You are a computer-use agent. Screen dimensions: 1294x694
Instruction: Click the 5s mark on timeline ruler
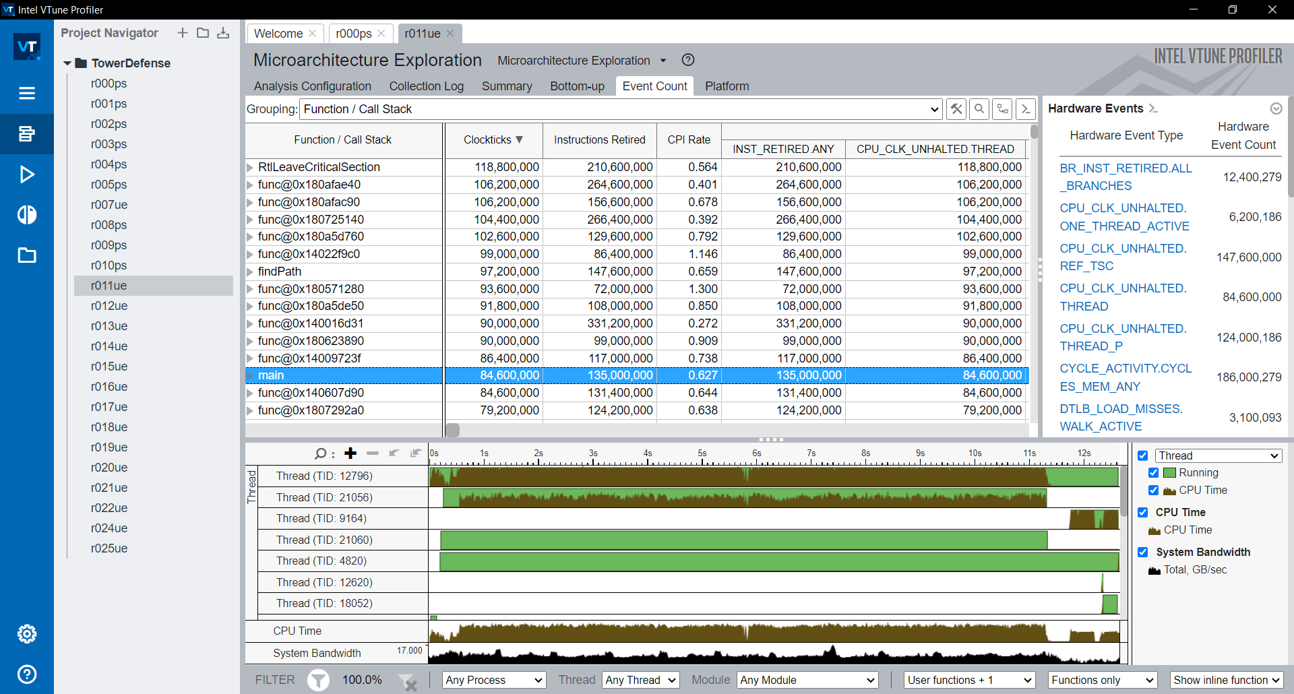pos(702,453)
